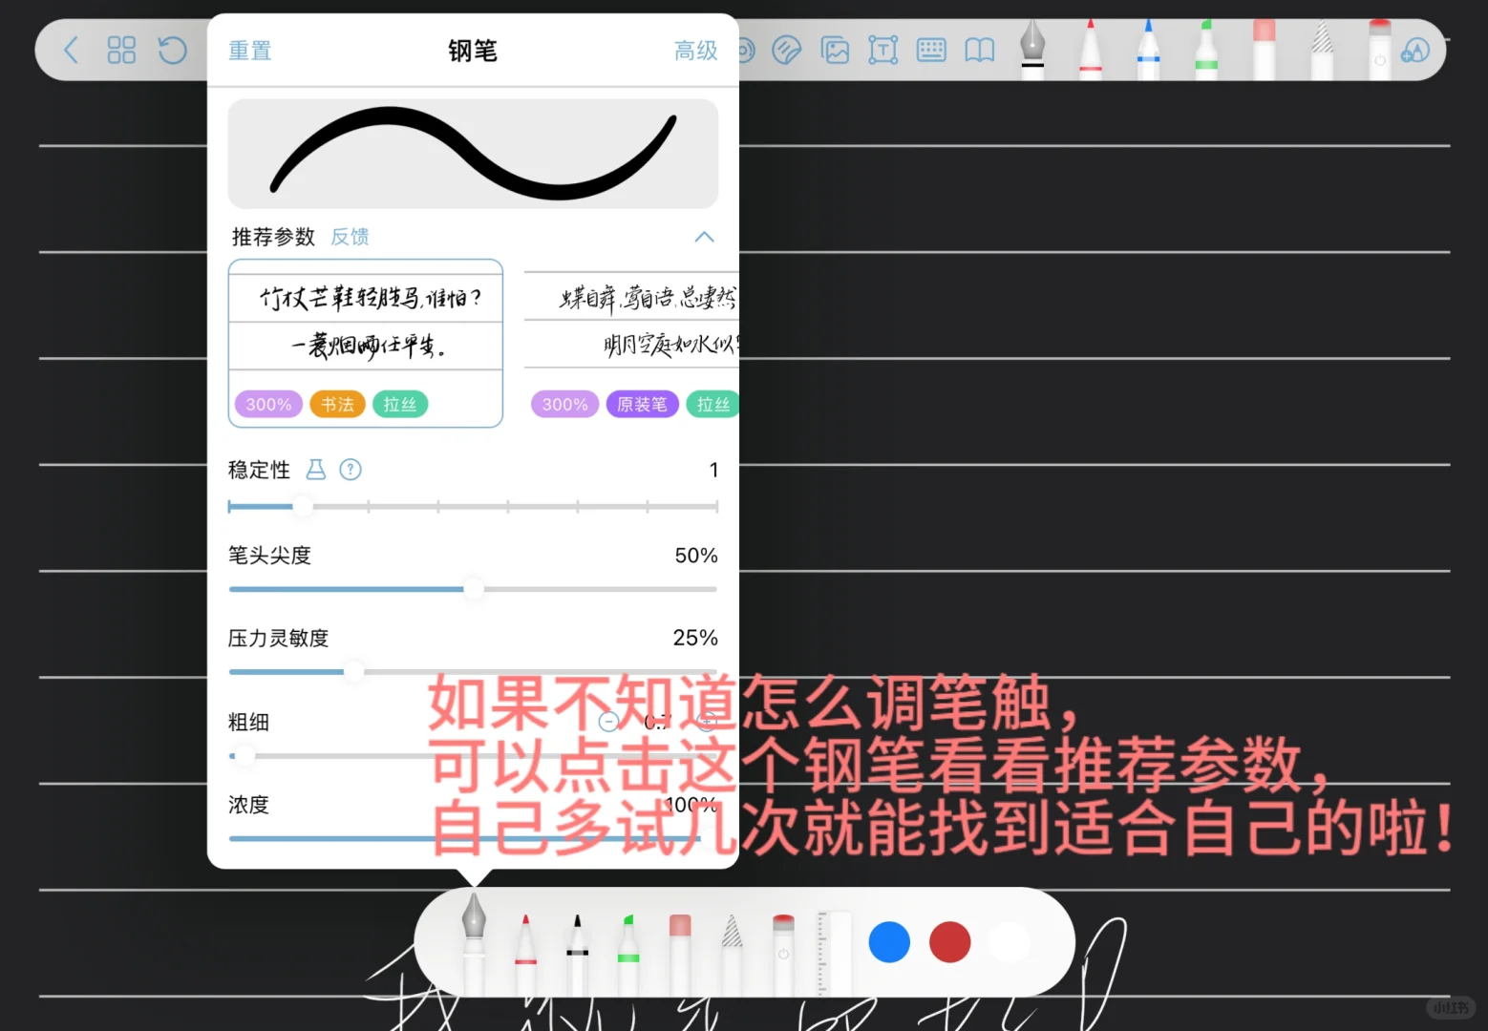Select the sticker tool in the toolbar

pyautogui.click(x=787, y=50)
